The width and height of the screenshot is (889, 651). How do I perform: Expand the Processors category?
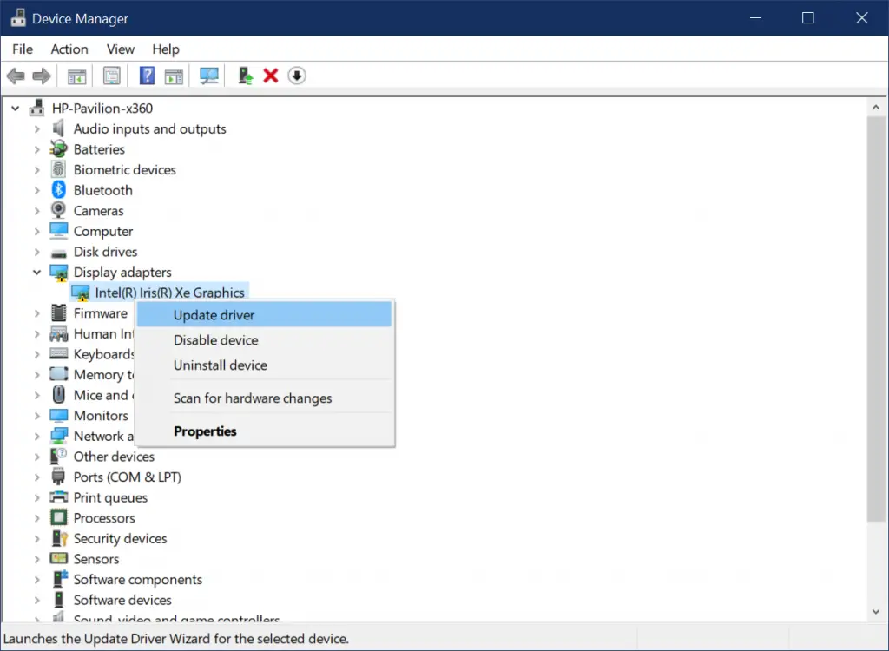[x=36, y=517]
